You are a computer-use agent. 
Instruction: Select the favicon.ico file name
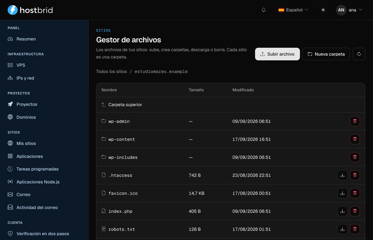click(x=123, y=194)
